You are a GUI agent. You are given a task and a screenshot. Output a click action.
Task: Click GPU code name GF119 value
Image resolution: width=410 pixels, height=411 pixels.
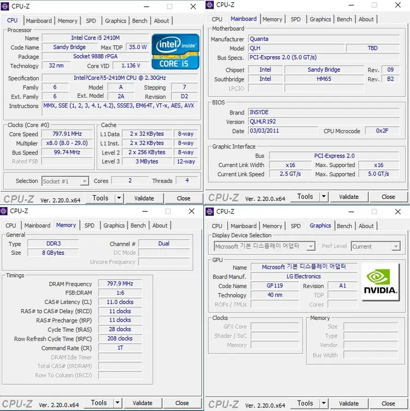274,285
